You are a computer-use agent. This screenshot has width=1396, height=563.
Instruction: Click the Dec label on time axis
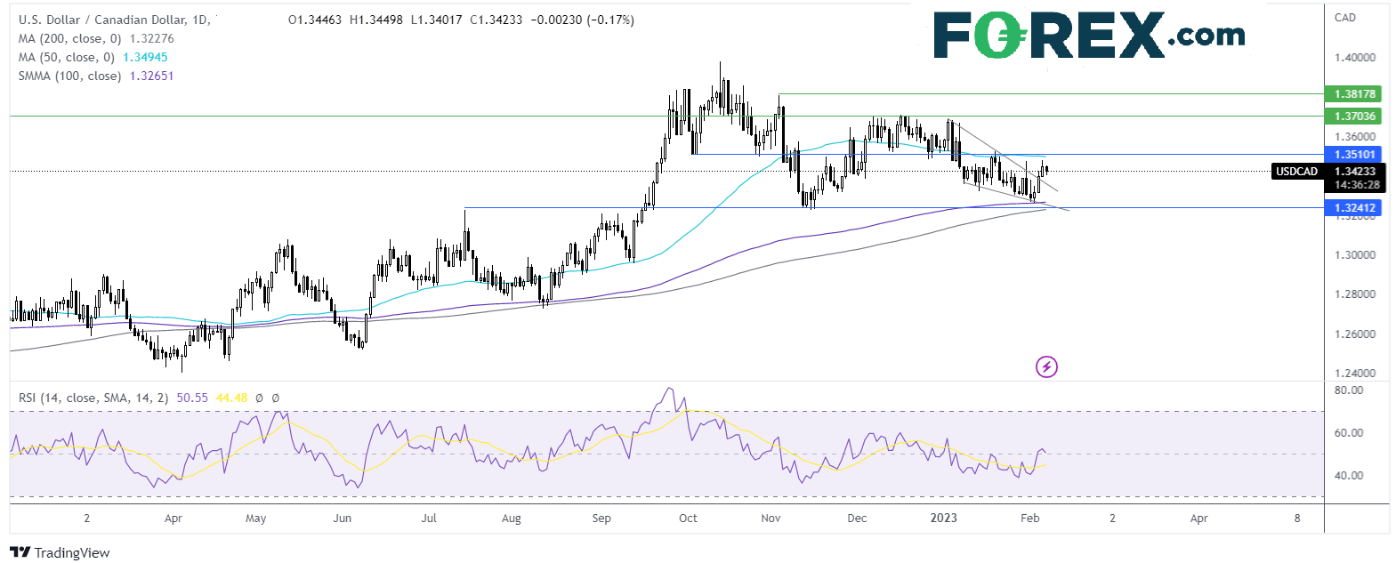coord(857,518)
